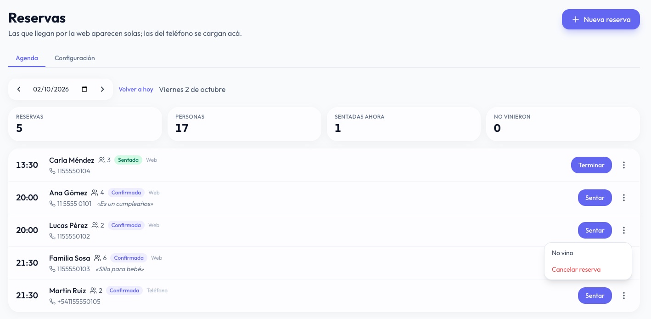Click guests icon next to Familia Sosa
This screenshot has height=319, width=651.
coord(98,258)
